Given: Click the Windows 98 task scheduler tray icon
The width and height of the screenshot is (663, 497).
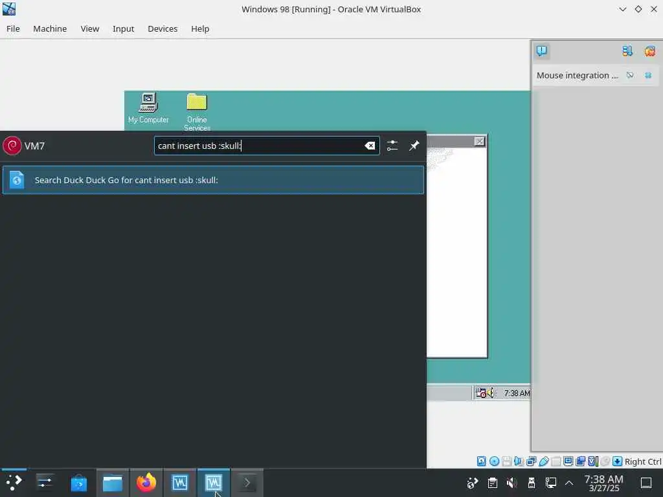Looking at the screenshot, I should [x=481, y=393].
